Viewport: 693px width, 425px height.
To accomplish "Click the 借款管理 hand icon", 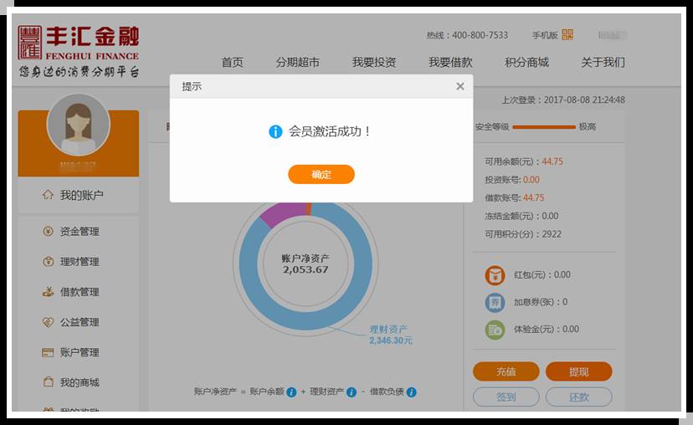I will pyautogui.click(x=48, y=292).
